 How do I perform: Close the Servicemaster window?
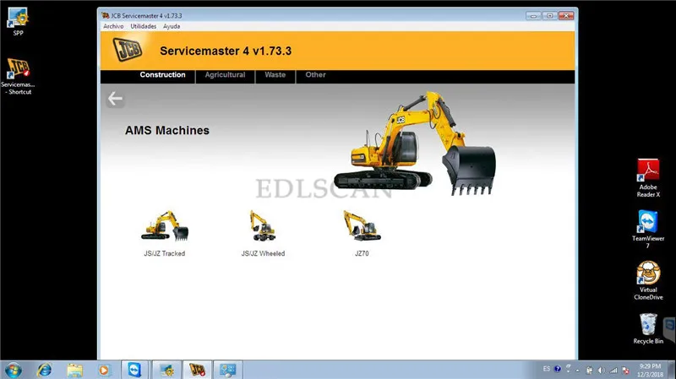point(566,15)
